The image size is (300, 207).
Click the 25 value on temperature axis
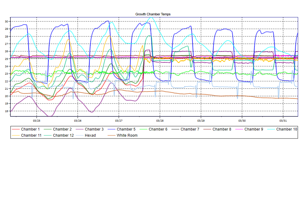coord(7,59)
